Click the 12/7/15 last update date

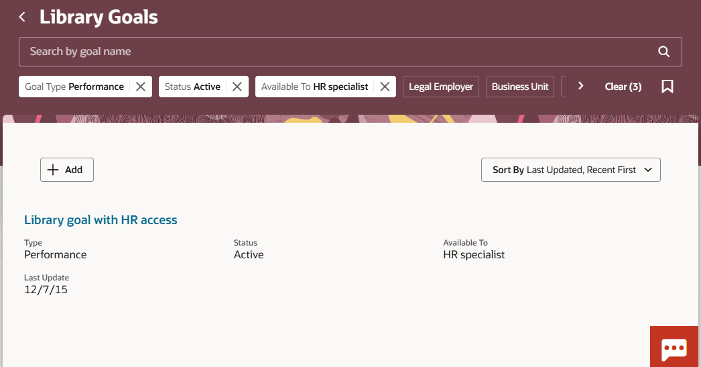[46, 290]
